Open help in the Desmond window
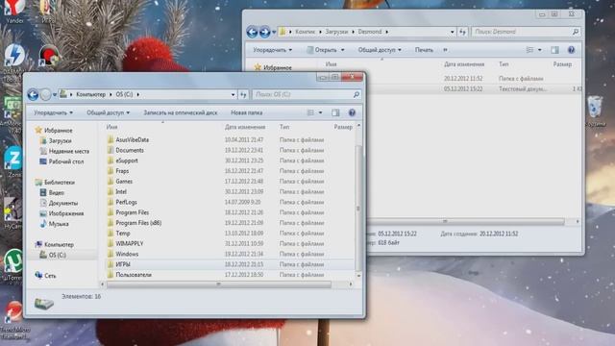 (571, 50)
